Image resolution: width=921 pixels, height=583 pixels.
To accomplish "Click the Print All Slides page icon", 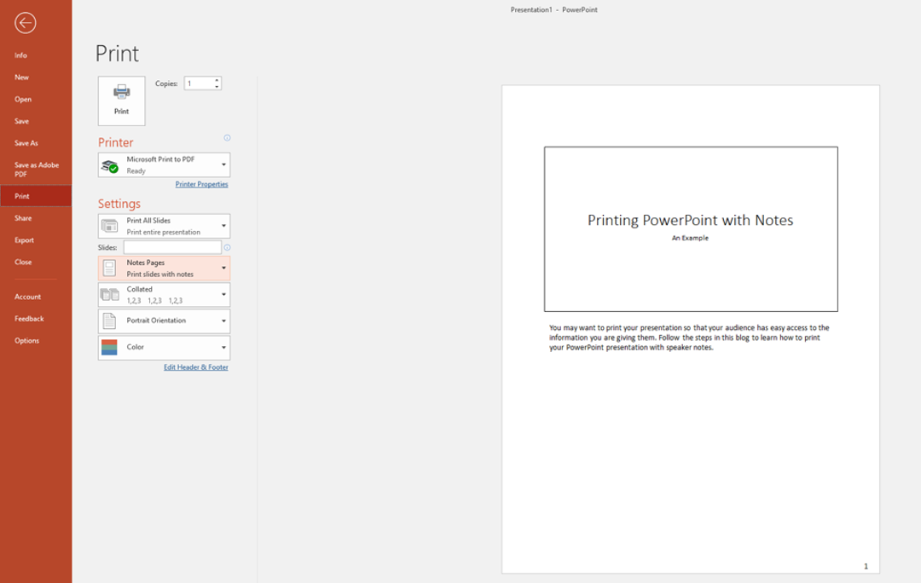I will (110, 225).
